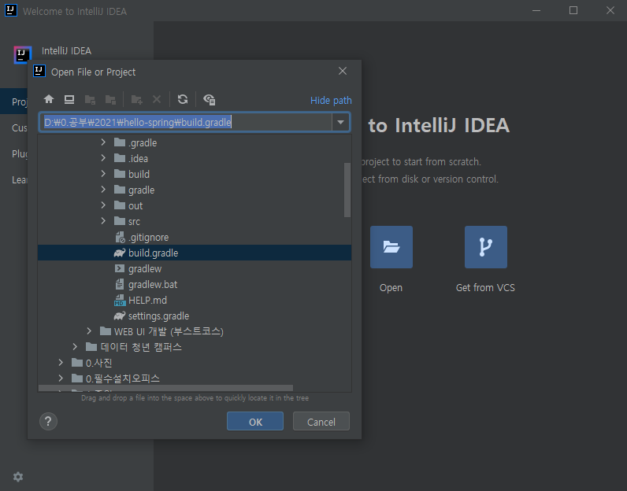The height and width of the screenshot is (491, 627).
Task: Expand the .gradle folder
Action: [x=103, y=142]
